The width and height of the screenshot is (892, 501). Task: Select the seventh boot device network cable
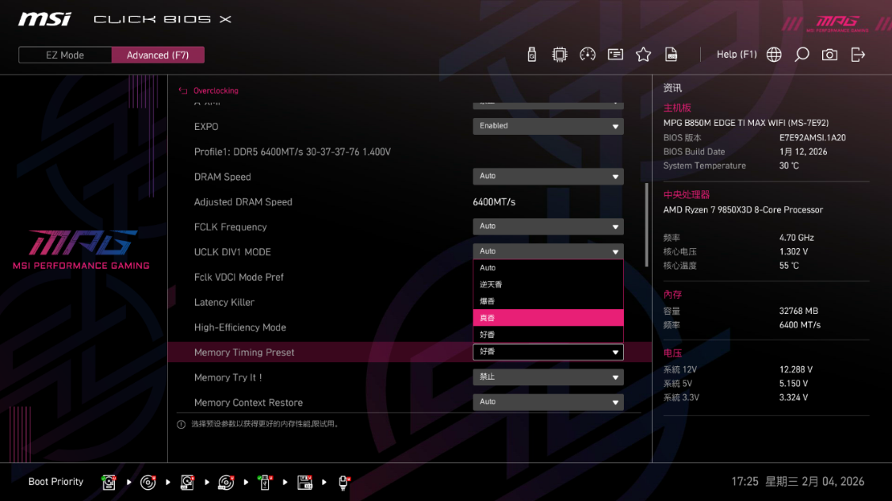[343, 482]
